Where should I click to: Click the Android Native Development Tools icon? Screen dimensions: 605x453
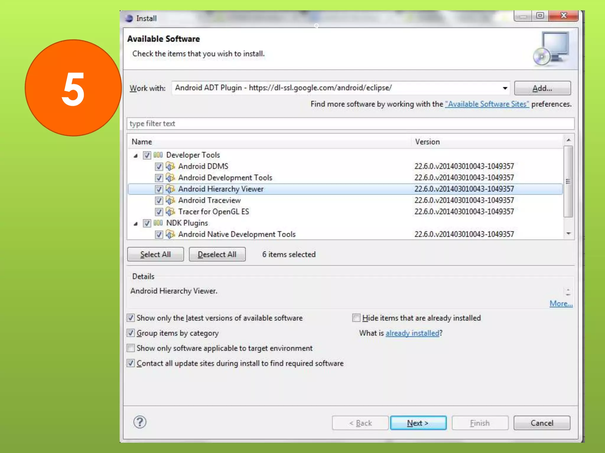170,234
